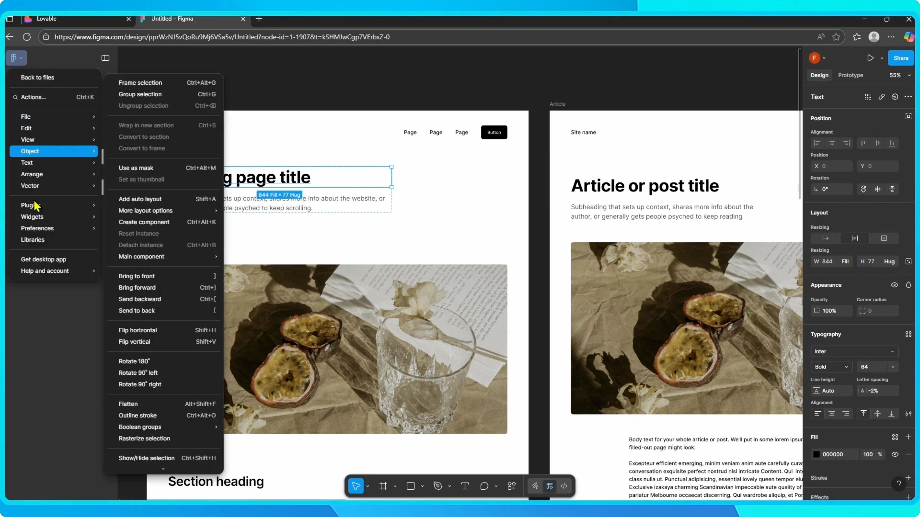Screen dimensions: 920x517
Task: Open apply blend mode drop icon
Action: pyautogui.click(x=908, y=285)
